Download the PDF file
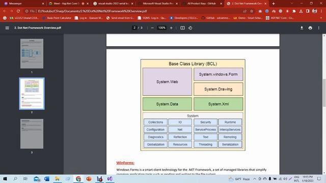The height and width of the screenshot is (183, 326). click(x=302, y=28)
